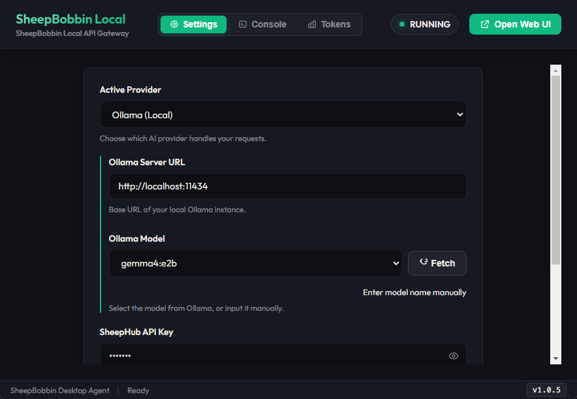577x399 pixels.
Task: Click the 'Choose which AI provider' hint text
Action: 183,138
